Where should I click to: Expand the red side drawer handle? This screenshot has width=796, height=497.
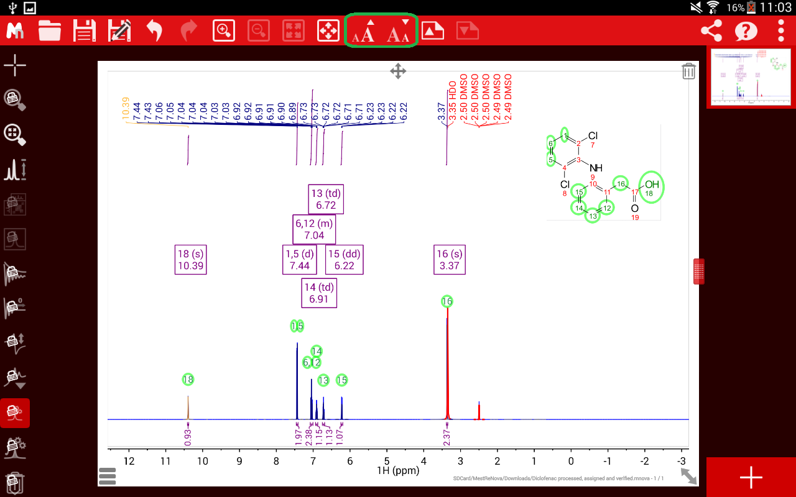tap(699, 271)
